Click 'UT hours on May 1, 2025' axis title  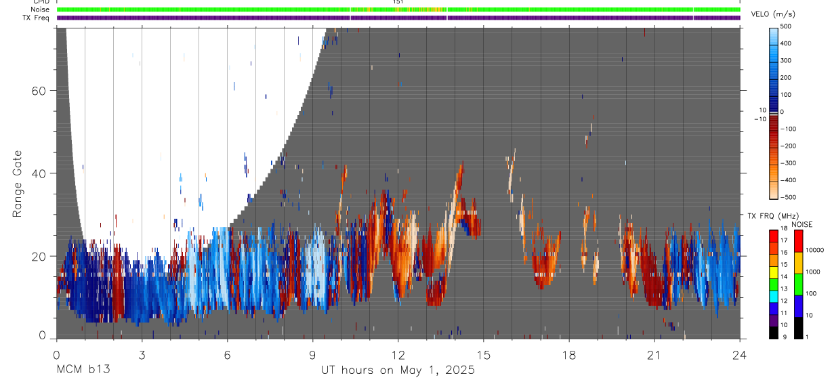coord(398,370)
